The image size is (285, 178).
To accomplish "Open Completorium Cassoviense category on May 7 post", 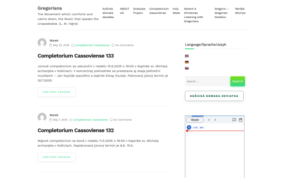I will 91,120.
